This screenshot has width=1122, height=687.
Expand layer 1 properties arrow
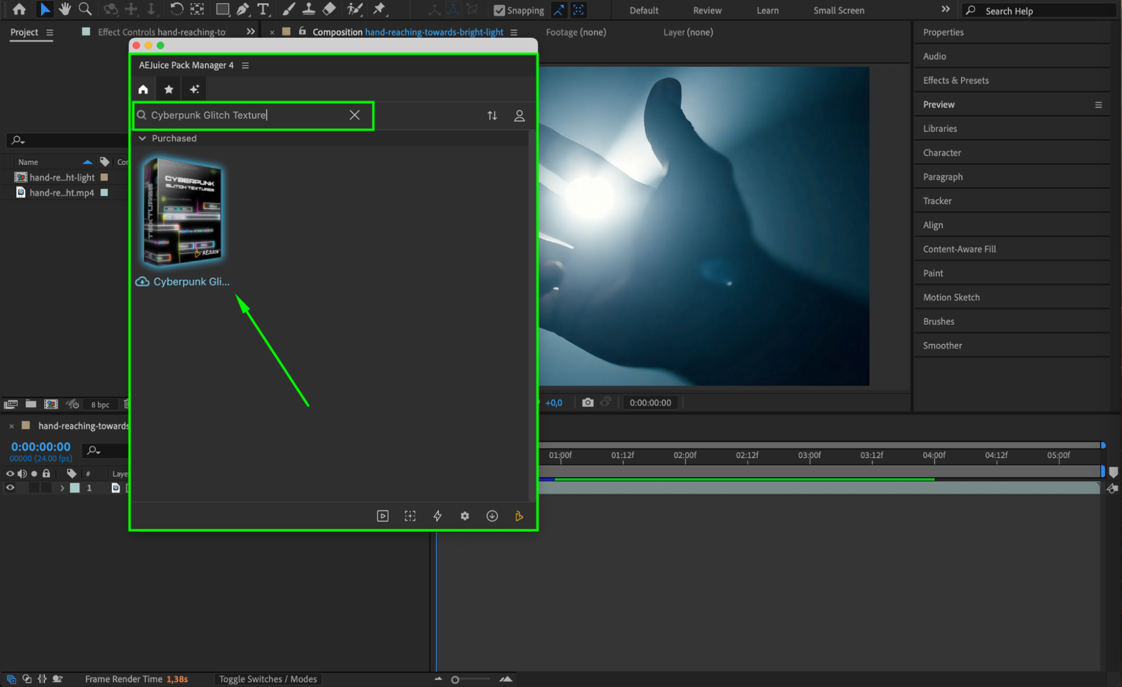(x=62, y=488)
